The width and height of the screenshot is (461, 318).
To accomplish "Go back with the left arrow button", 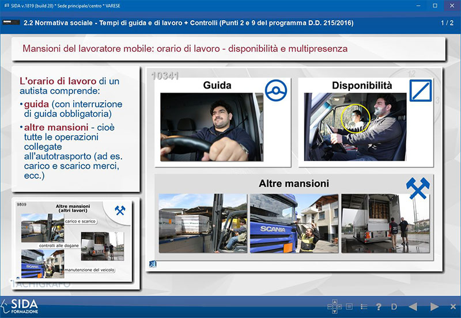I will coord(413,306).
